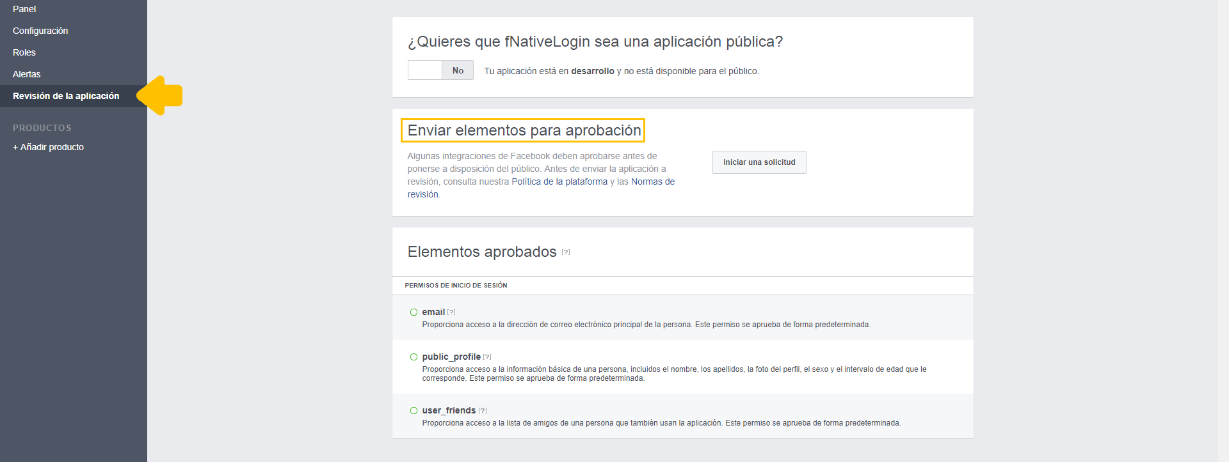Open the Roles section
1229x462 pixels.
24,52
